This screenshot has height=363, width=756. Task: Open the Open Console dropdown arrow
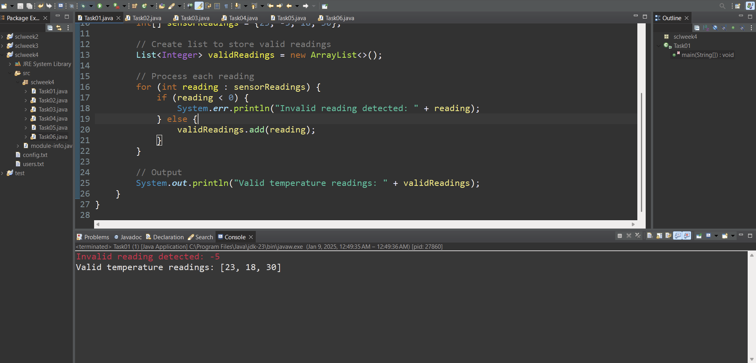pyautogui.click(x=733, y=236)
